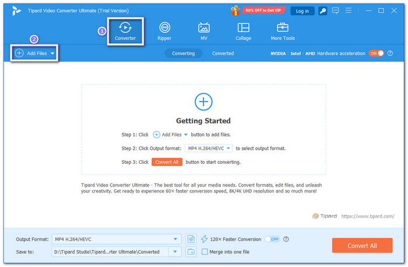Click the large plus icon to add files
The height and width of the screenshot is (267, 408).
(x=203, y=102)
